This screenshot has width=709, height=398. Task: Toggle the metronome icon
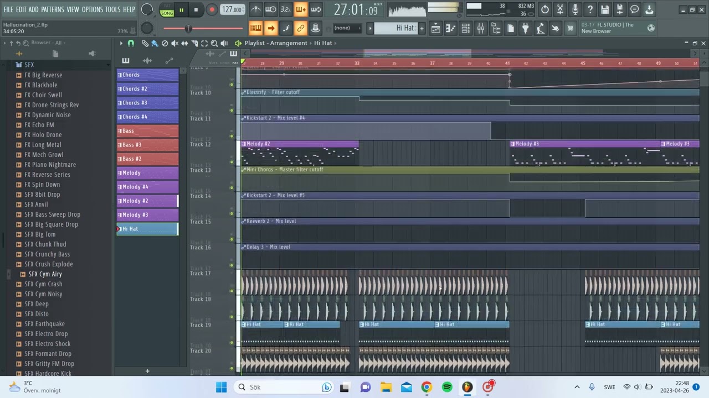(x=255, y=9)
